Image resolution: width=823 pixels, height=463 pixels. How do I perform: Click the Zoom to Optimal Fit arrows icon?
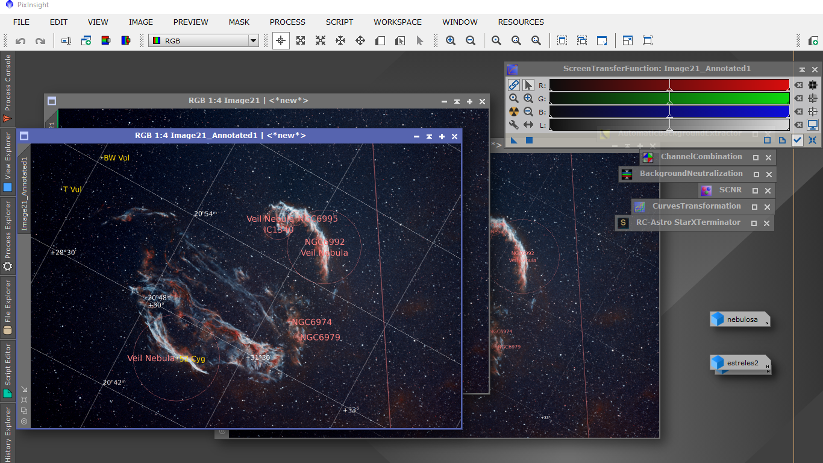[301, 41]
